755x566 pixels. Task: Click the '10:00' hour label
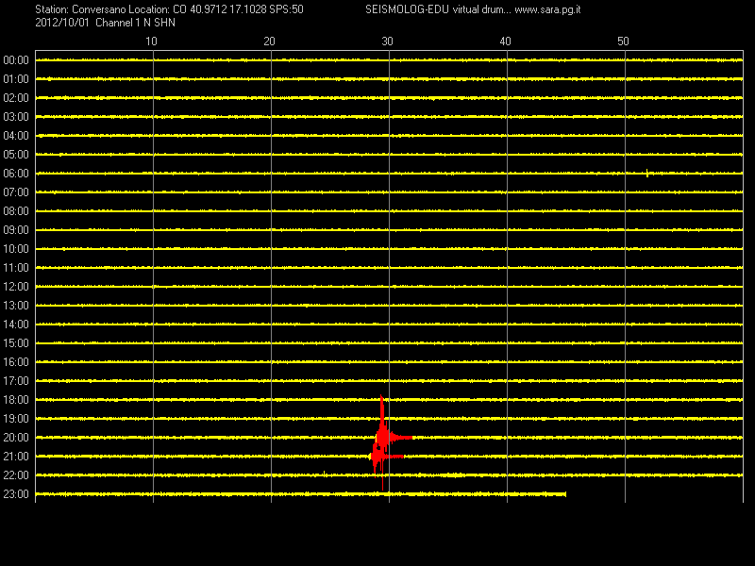click(x=16, y=249)
